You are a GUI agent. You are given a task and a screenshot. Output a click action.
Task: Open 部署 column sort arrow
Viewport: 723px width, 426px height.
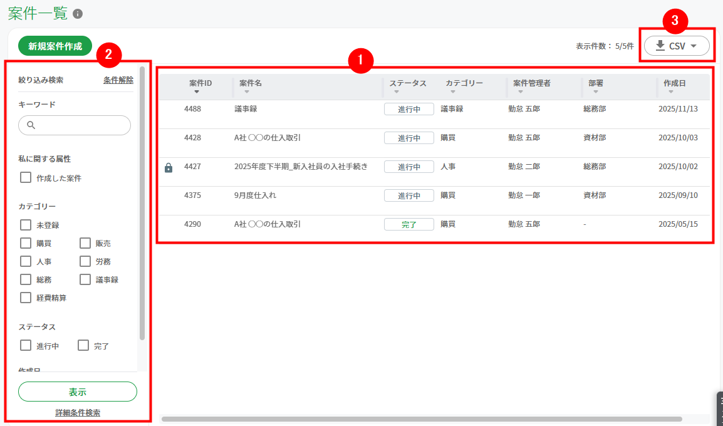[596, 91]
